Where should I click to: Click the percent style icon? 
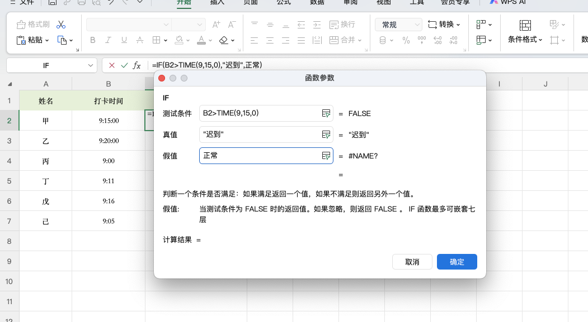click(406, 40)
